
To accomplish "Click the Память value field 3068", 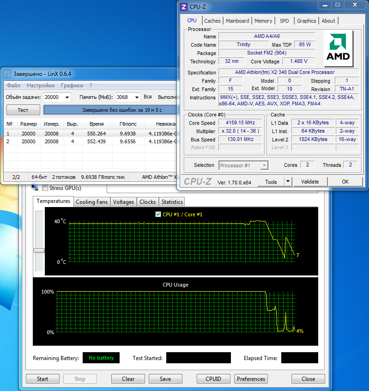I will tap(125, 97).
